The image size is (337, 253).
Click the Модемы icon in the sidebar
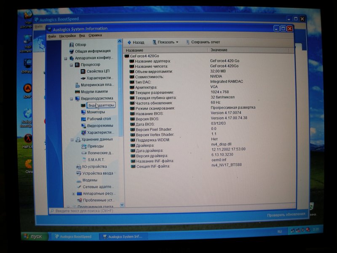[78, 180]
